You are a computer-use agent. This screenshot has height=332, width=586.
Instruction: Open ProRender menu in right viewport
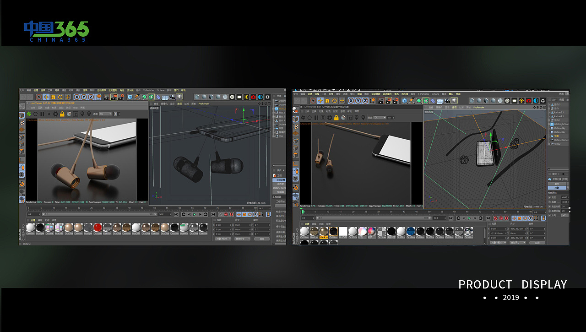(x=479, y=107)
